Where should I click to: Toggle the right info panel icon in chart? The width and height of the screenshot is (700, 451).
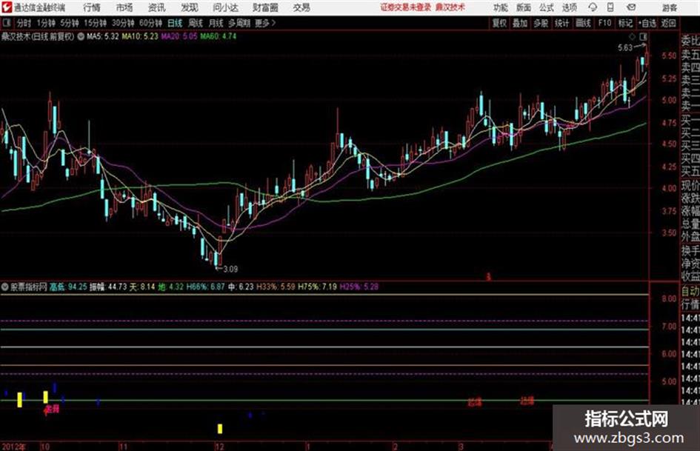click(x=643, y=36)
